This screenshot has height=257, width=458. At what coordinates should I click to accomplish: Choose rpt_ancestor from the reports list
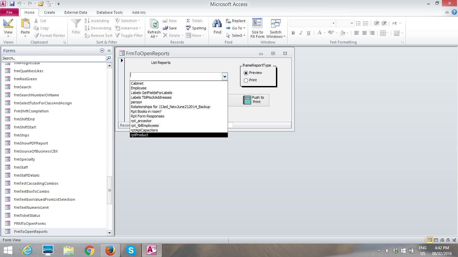(x=179, y=121)
